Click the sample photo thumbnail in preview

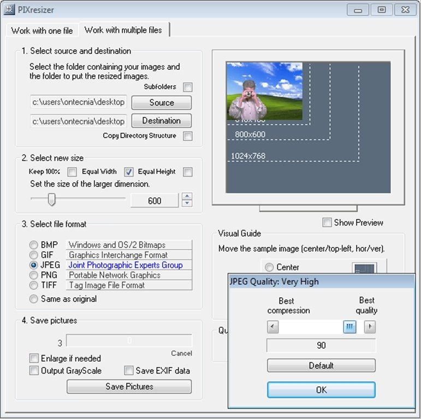pos(264,91)
